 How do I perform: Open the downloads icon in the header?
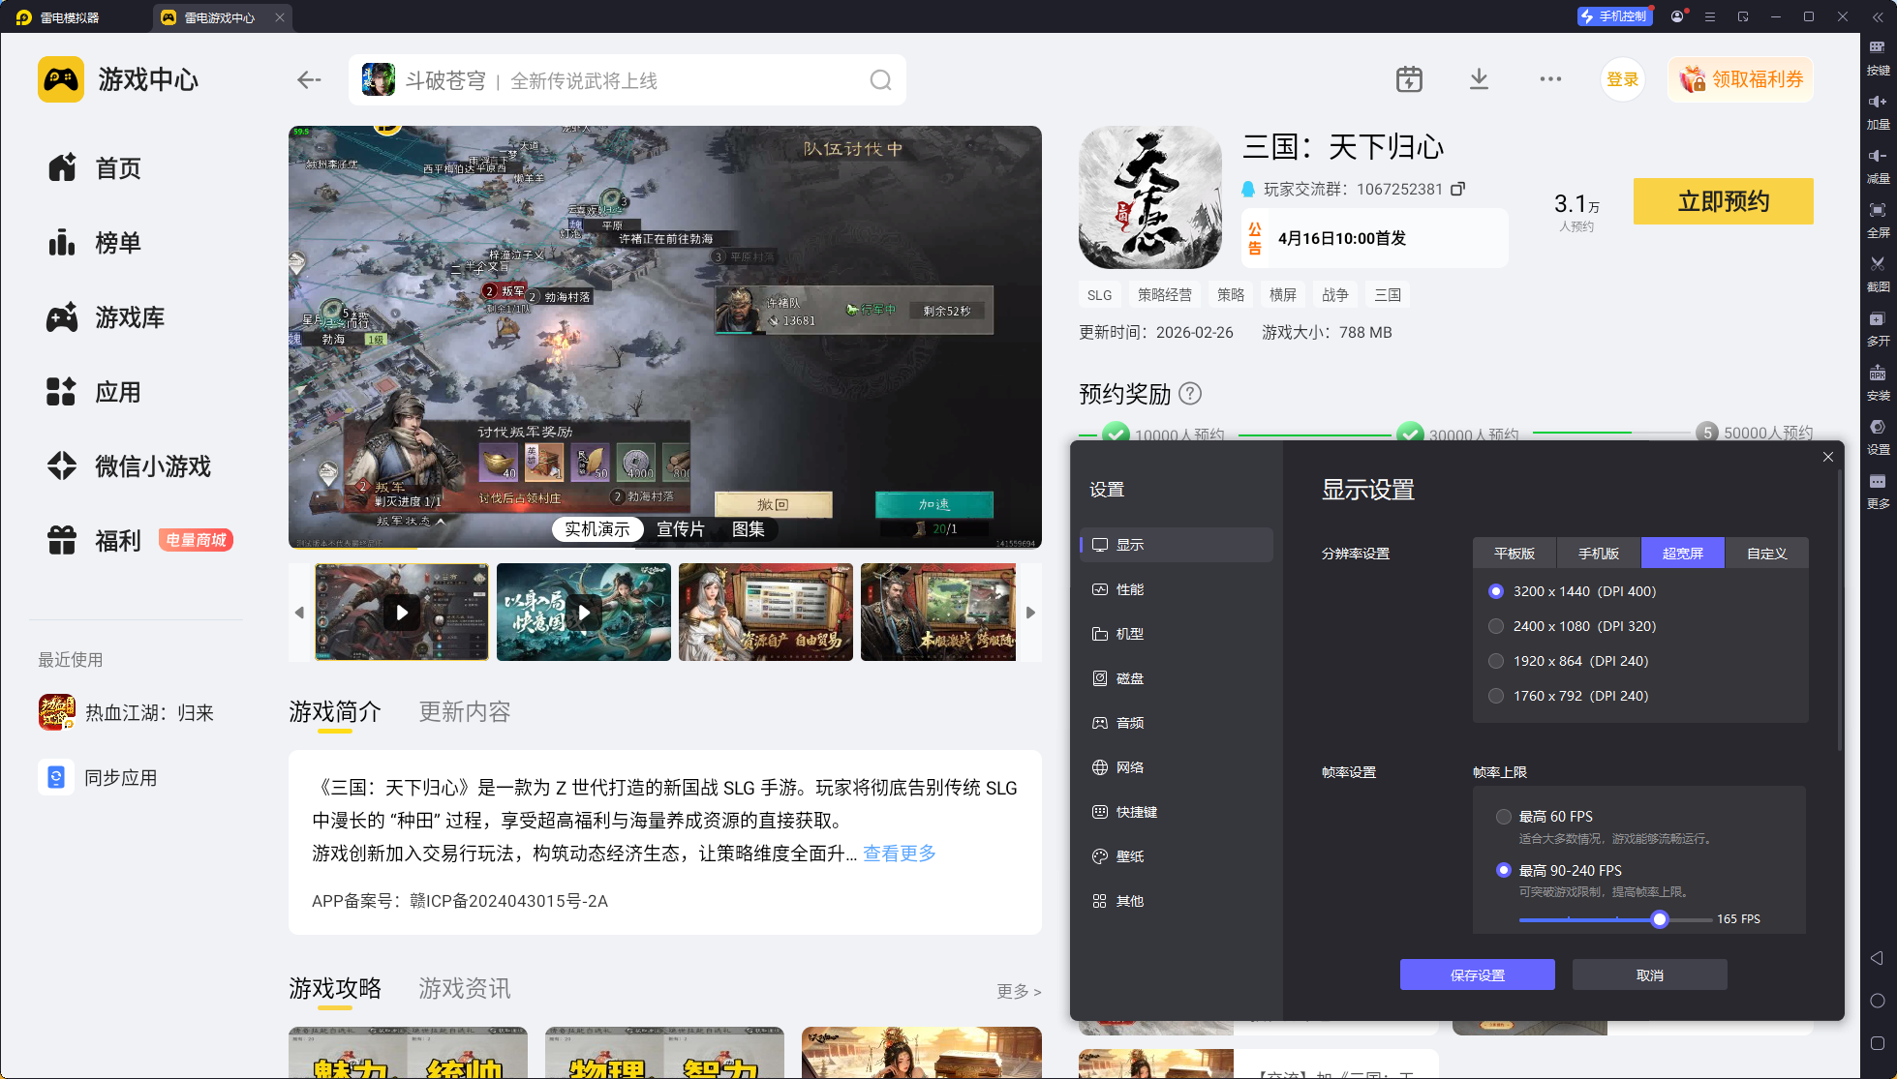(x=1479, y=79)
